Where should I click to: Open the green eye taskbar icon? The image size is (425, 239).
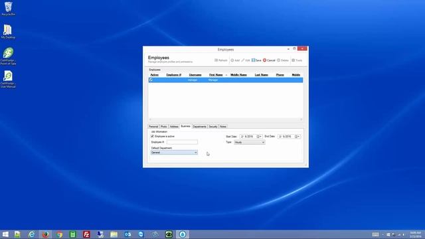tap(169, 234)
